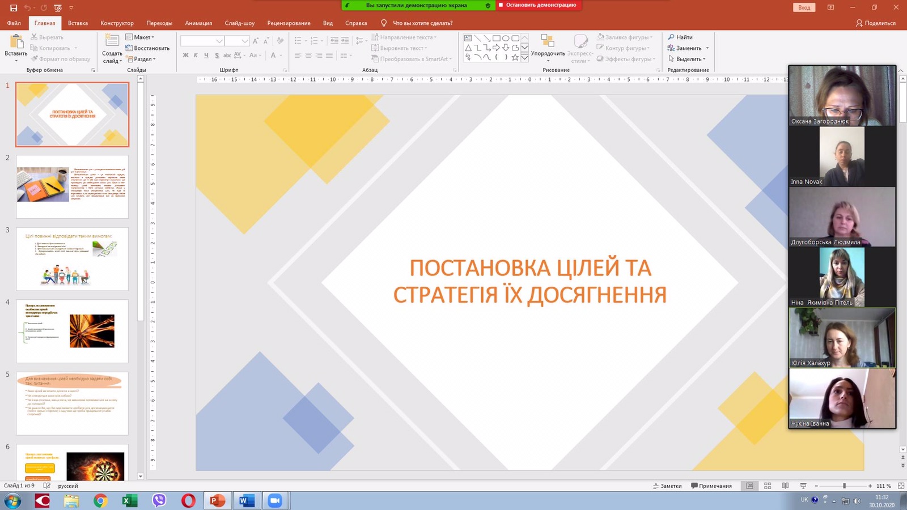Image resolution: width=907 pixels, height=510 pixels.
Task: Click the Fit slide to window icon
Action: 901,486
